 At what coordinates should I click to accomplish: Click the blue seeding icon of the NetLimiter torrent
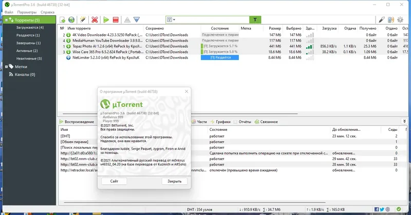coord(68,57)
